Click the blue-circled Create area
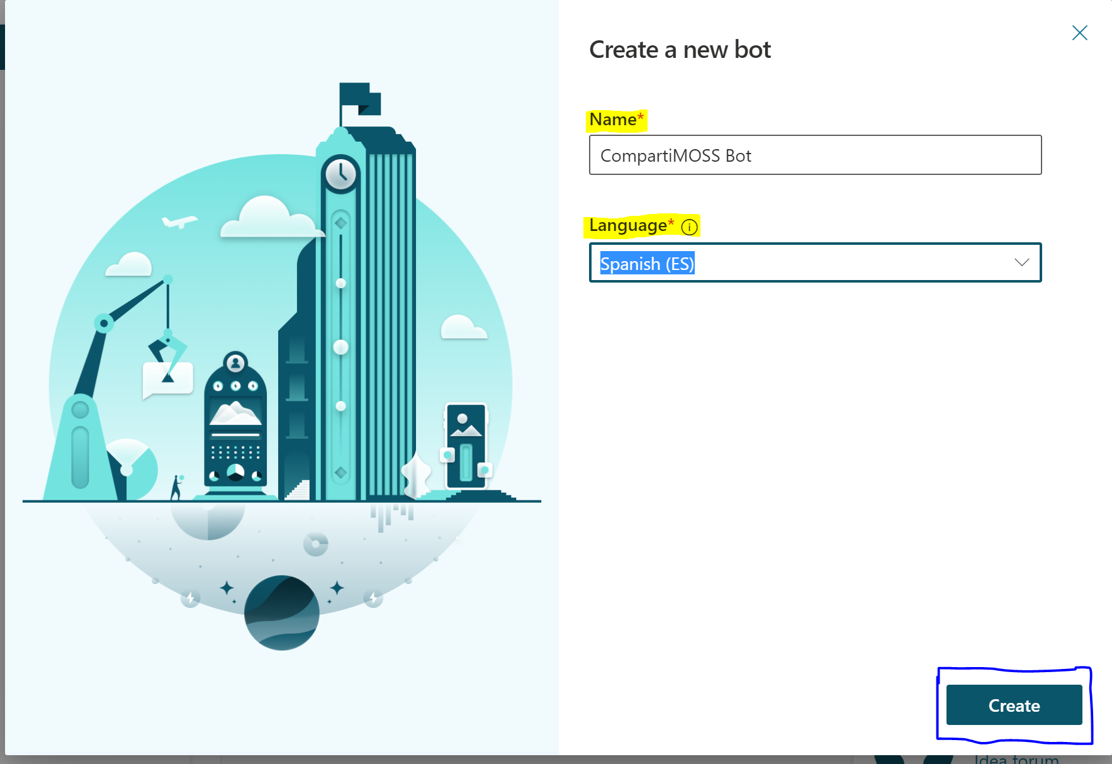1112x764 pixels. click(x=1014, y=705)
